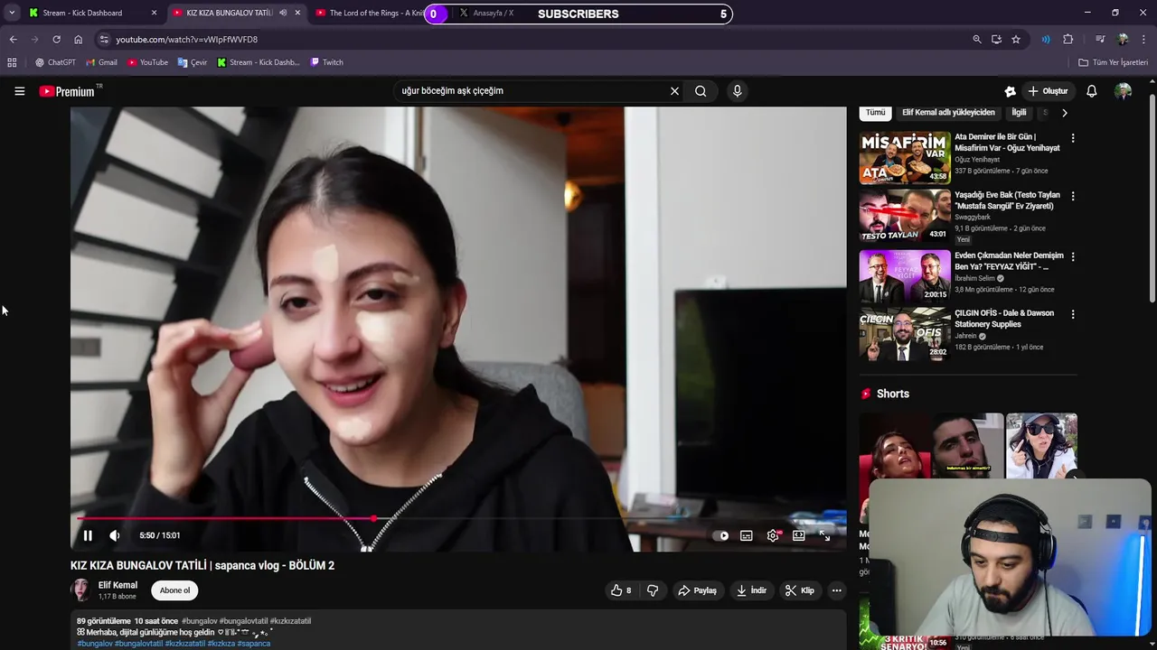Open the browser home page
1157x650 pixels.
(79, 40)
